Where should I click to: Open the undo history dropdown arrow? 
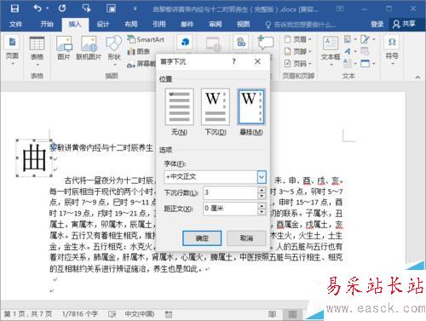point(48,9)
